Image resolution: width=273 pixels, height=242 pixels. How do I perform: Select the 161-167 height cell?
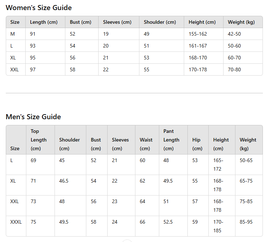click(198, 46)
